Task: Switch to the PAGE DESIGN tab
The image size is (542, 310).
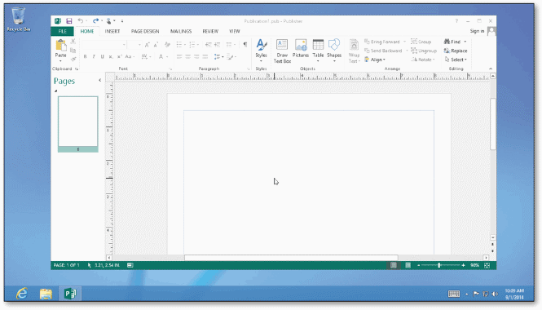Action: [145, 31]
